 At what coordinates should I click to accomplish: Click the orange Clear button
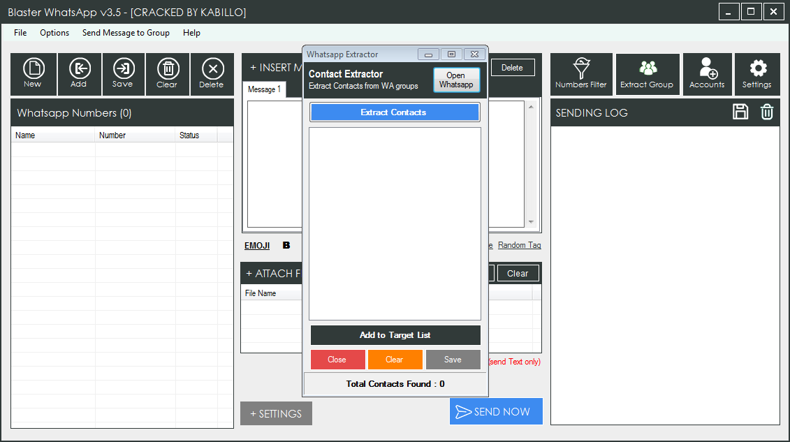pos(395,360)
